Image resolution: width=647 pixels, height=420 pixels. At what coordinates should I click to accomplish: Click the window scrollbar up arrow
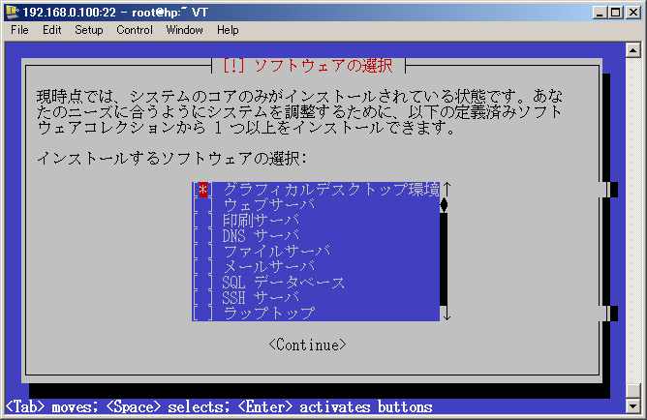point(633,50)
